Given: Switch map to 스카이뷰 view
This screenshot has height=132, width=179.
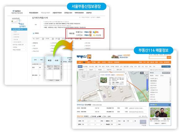Looking at the screenshot, I should [x=146, y=73].
